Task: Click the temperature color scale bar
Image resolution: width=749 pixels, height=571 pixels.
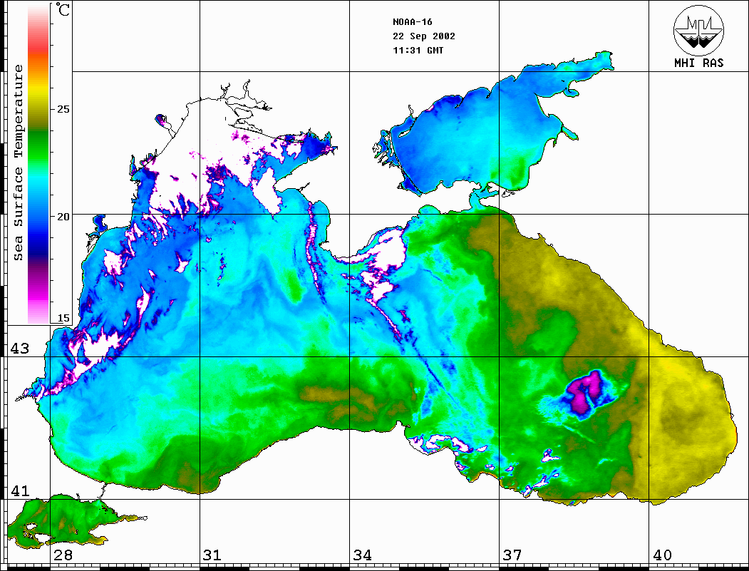Action: click(x=38, y=163)
